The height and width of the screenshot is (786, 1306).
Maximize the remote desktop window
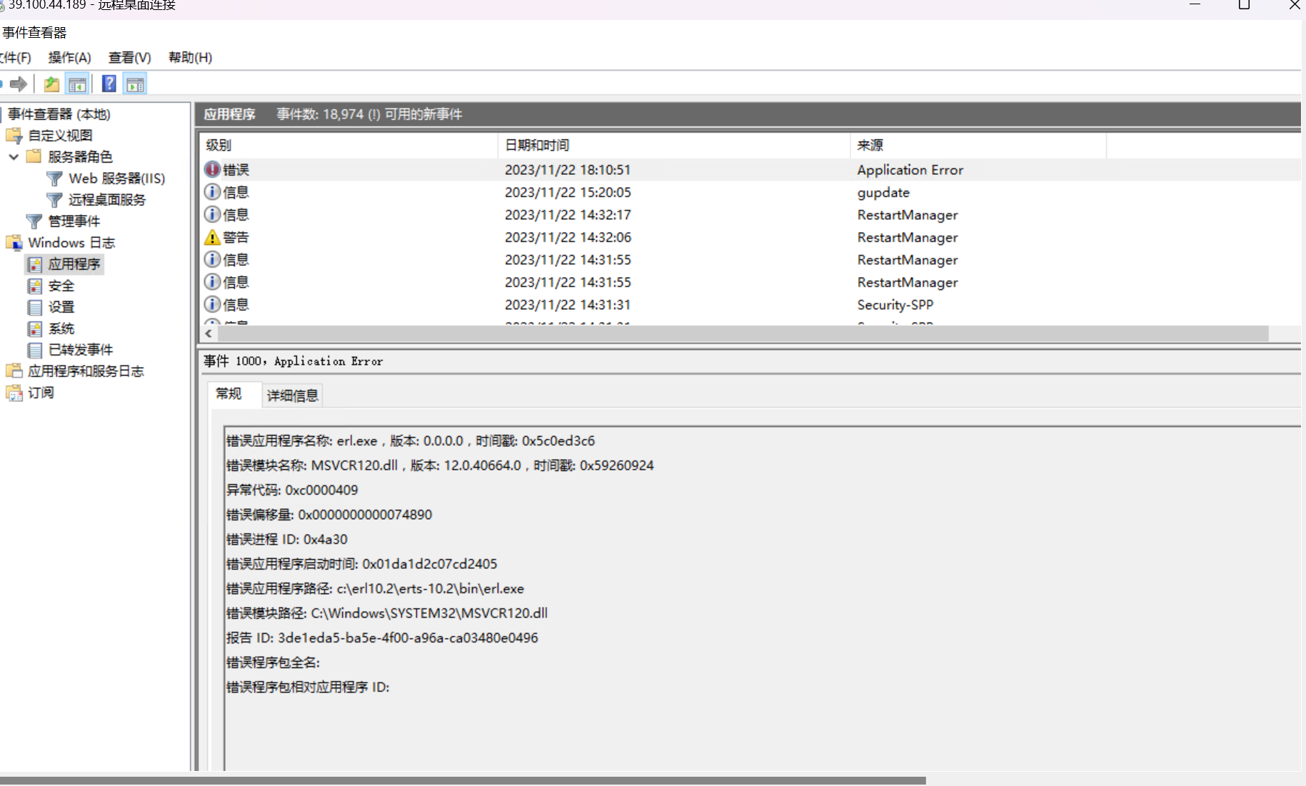1244,4
